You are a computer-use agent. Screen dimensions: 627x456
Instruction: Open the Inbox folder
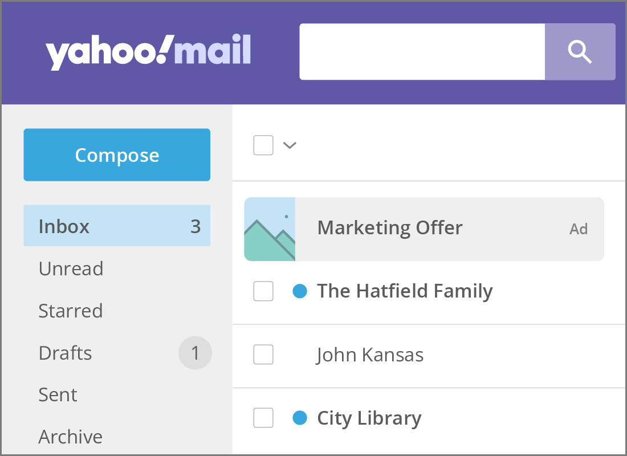(x=64, y=226)
